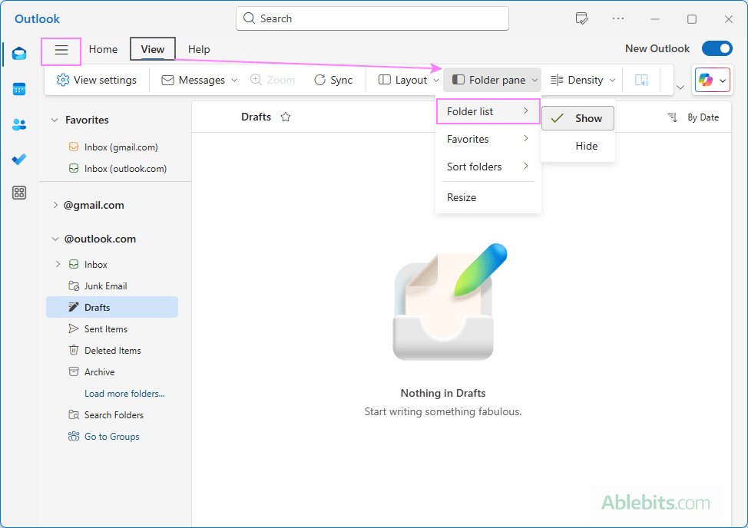Click the Outlook app title

[x=37, y=19]
